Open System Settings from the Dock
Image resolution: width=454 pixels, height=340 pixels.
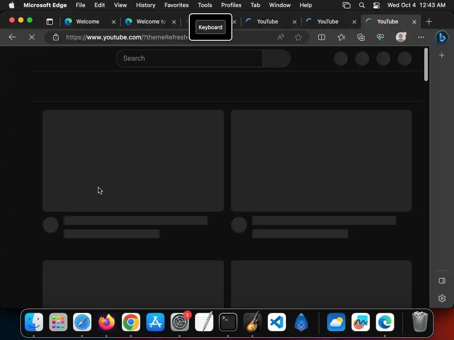[x=180, y=322]
